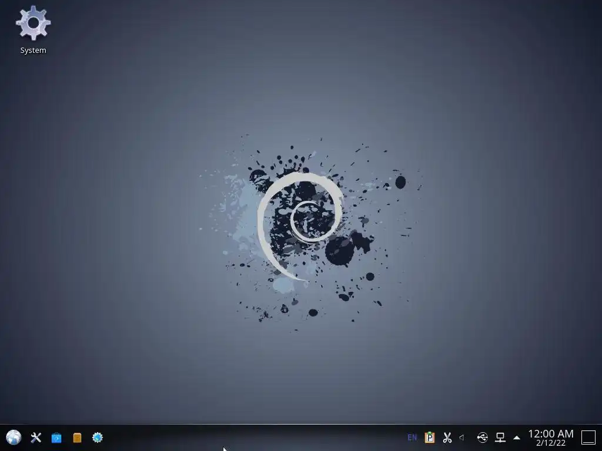Open the blue software store bag icon
This screenshot has width=602, height=451.
click(56, 437)
